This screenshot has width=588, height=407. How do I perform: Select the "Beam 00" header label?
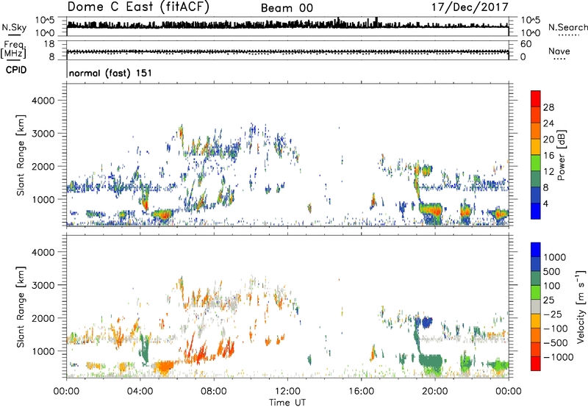(287, 8)
